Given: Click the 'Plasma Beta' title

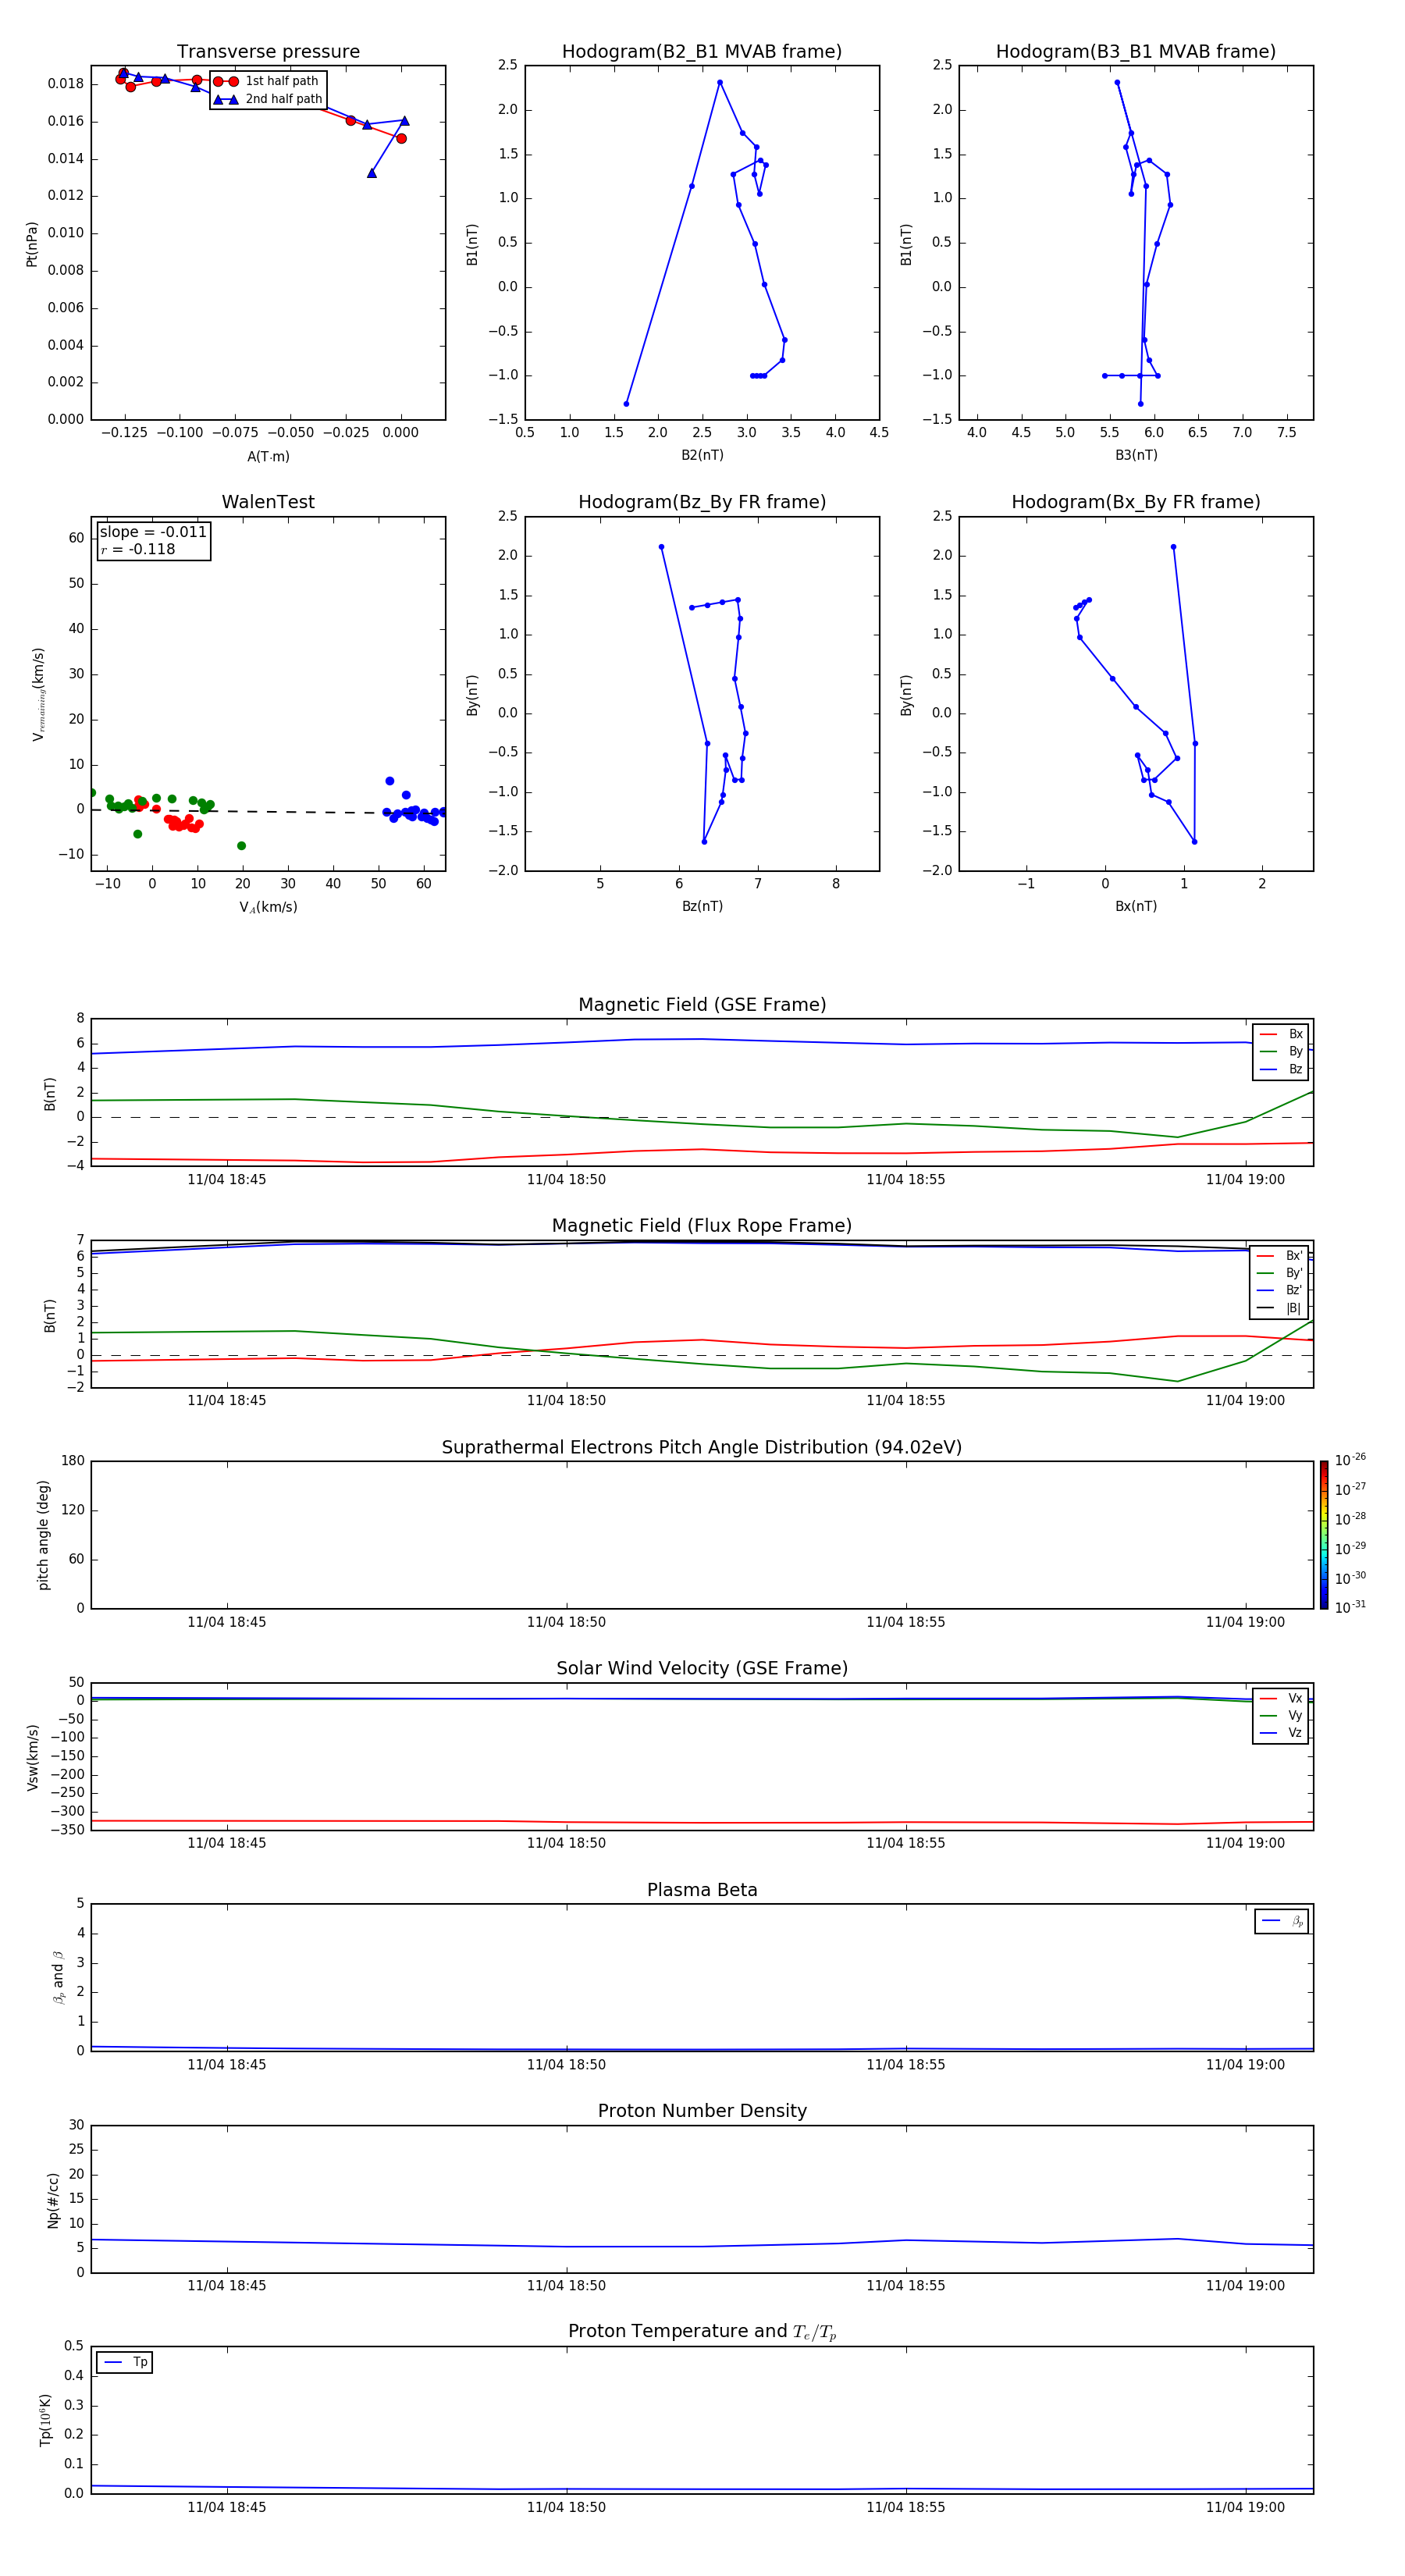Looking at the screenshot, I should 702,1891.
